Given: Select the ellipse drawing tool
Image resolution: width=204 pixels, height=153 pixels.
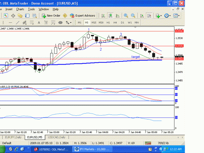Looking at the screenshot, I should coord(60,23).
